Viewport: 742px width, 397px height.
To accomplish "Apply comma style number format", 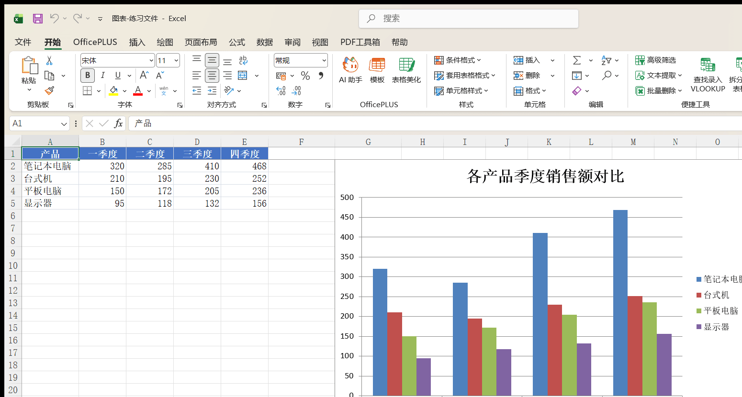I will 321,76.
